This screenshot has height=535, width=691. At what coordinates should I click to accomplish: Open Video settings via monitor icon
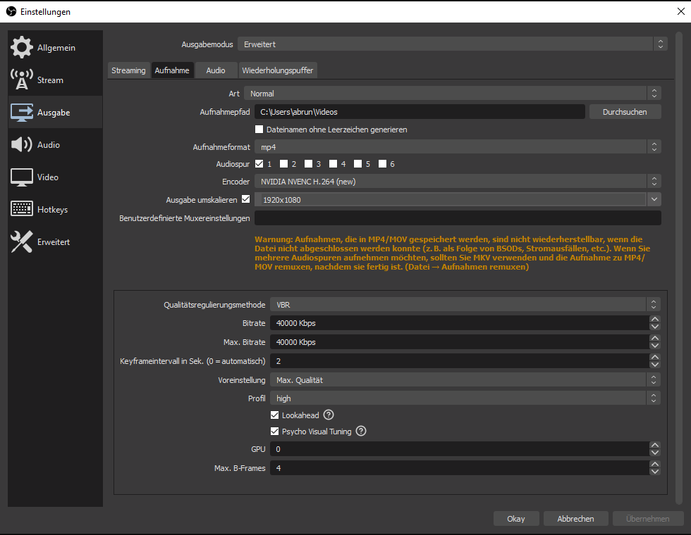tap(22, 177)
